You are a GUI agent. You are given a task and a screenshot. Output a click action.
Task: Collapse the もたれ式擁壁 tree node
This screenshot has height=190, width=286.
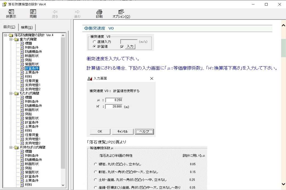pos(11,93)
